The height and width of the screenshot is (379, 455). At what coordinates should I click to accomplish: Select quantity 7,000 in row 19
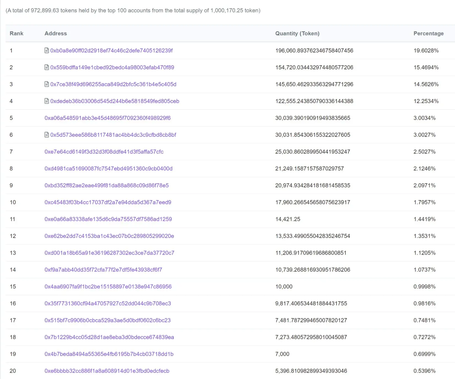tap(282, 354)
